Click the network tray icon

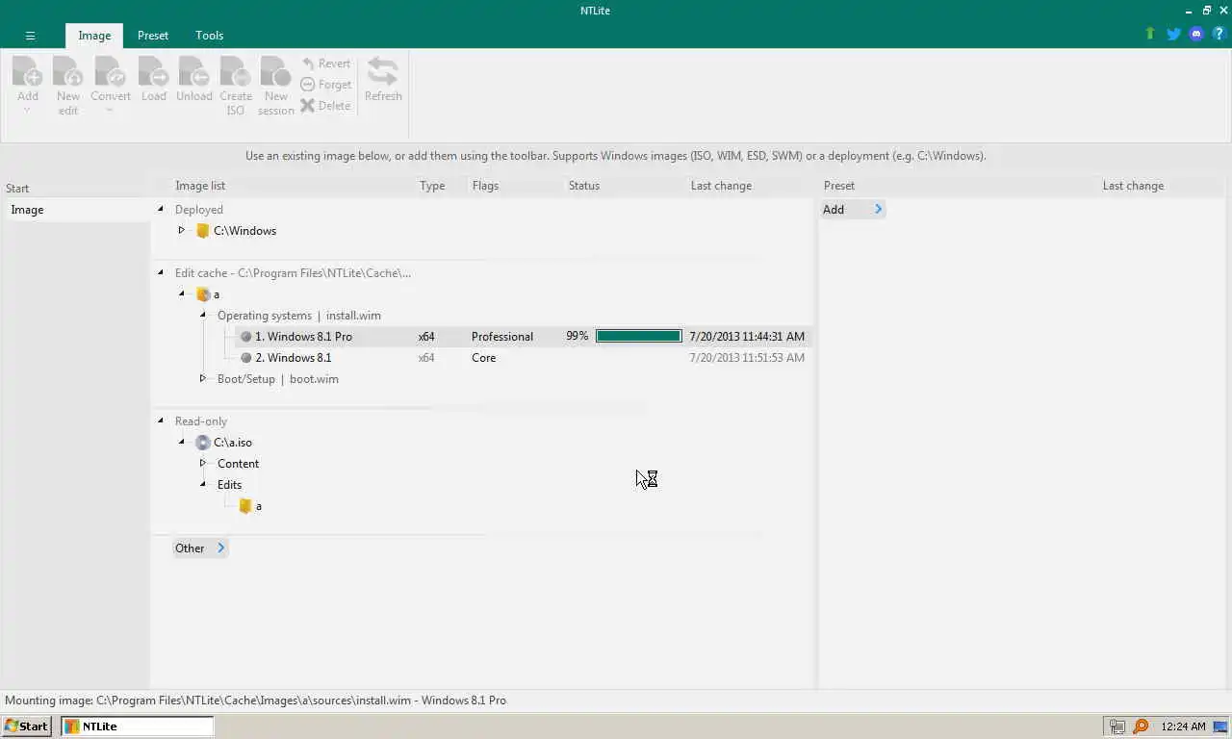pos(1117,726)
